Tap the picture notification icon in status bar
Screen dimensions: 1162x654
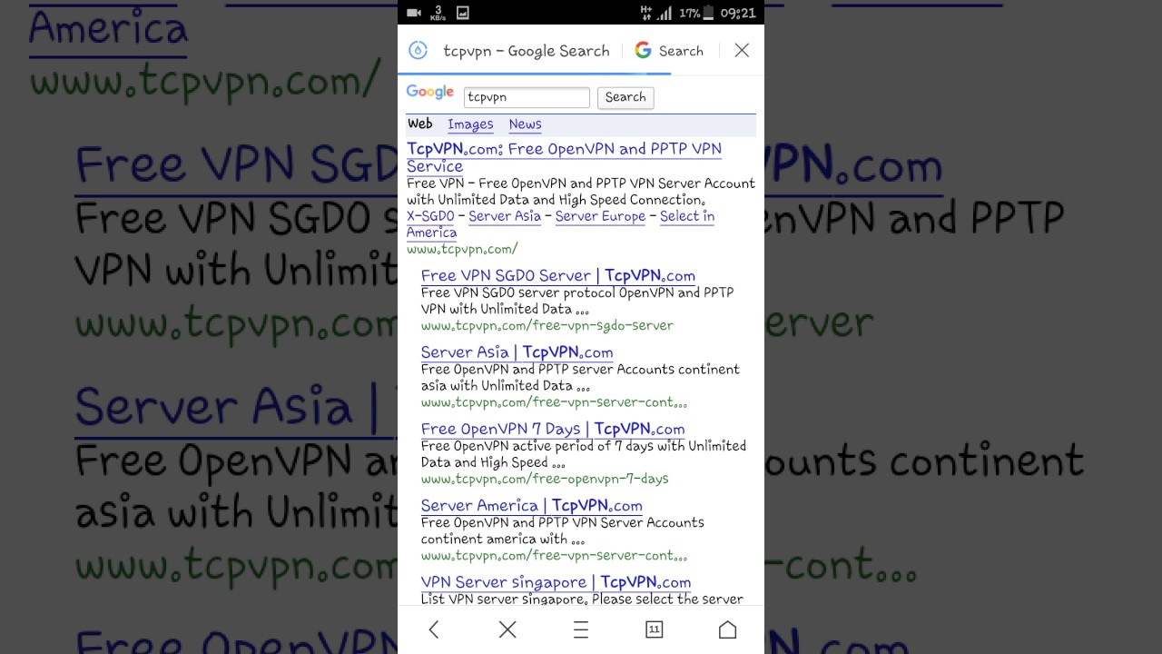click(x=463, y=13)
